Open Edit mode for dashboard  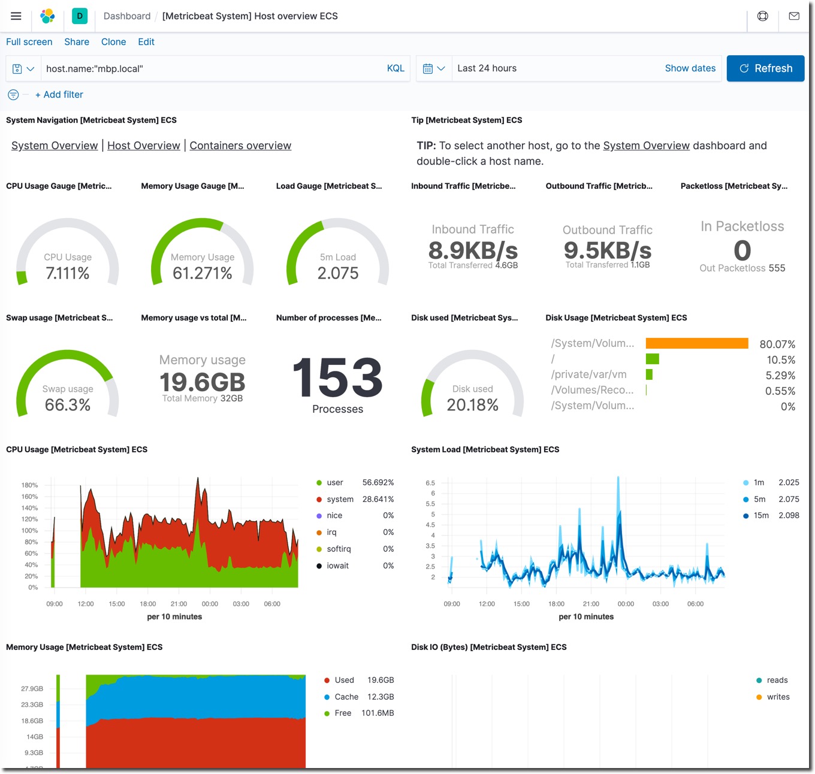[146, 42]
